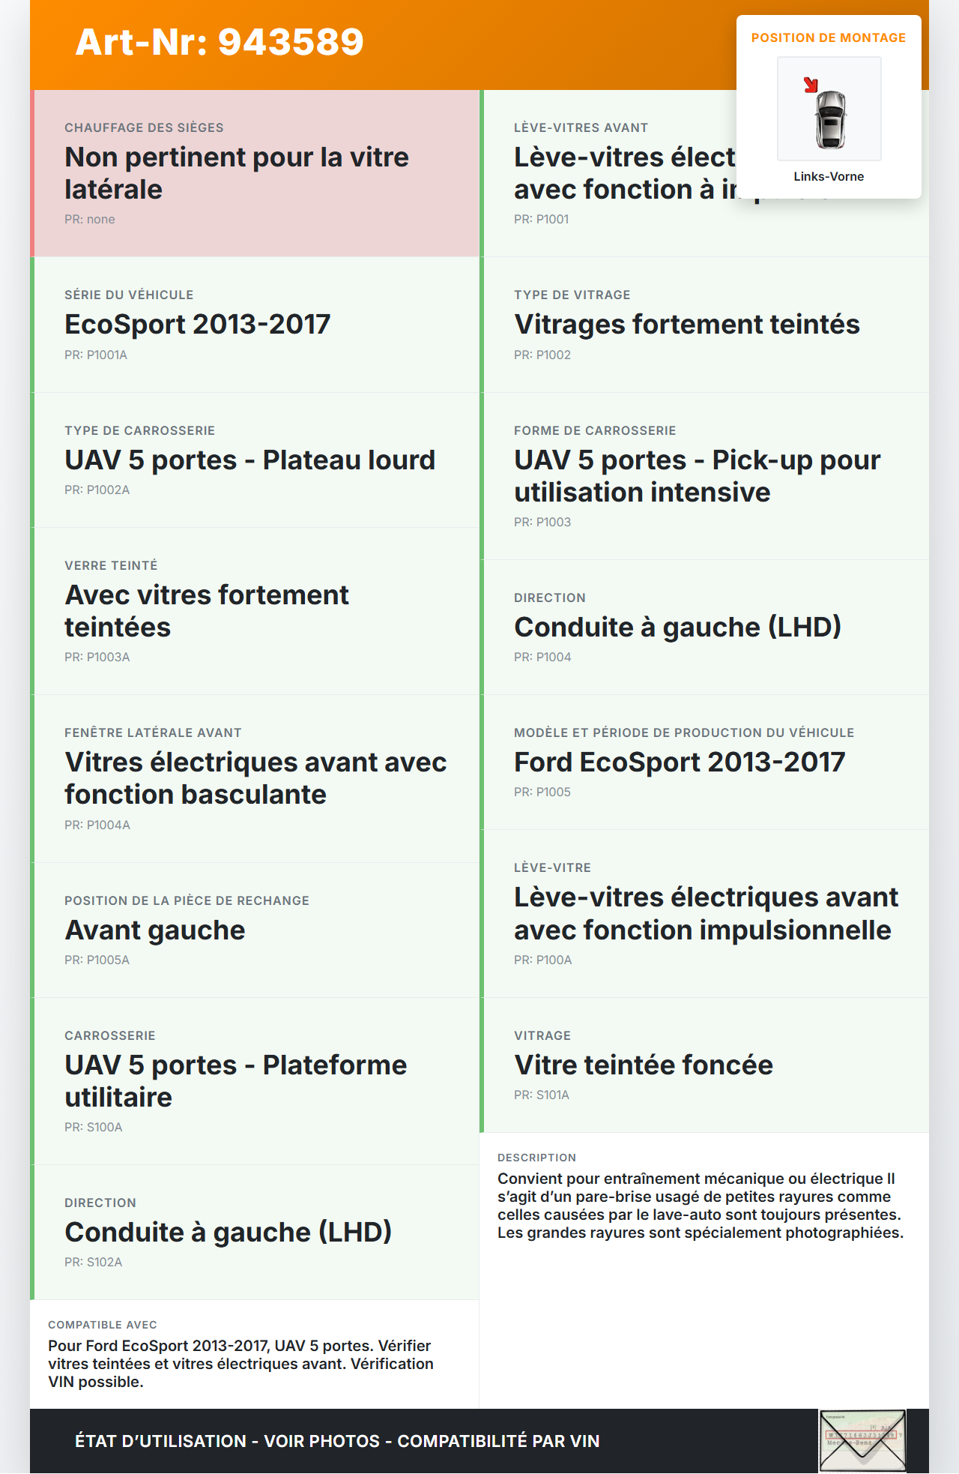Screen dimensions: 959x1474
Task: Select the Vitrages fortement teintés card
Action: pyautogui.click(x=705, y=325)
